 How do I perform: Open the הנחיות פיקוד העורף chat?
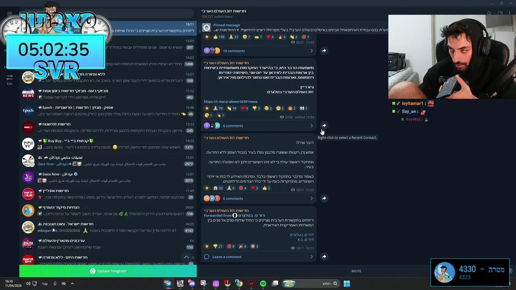[x=108, y=210]
